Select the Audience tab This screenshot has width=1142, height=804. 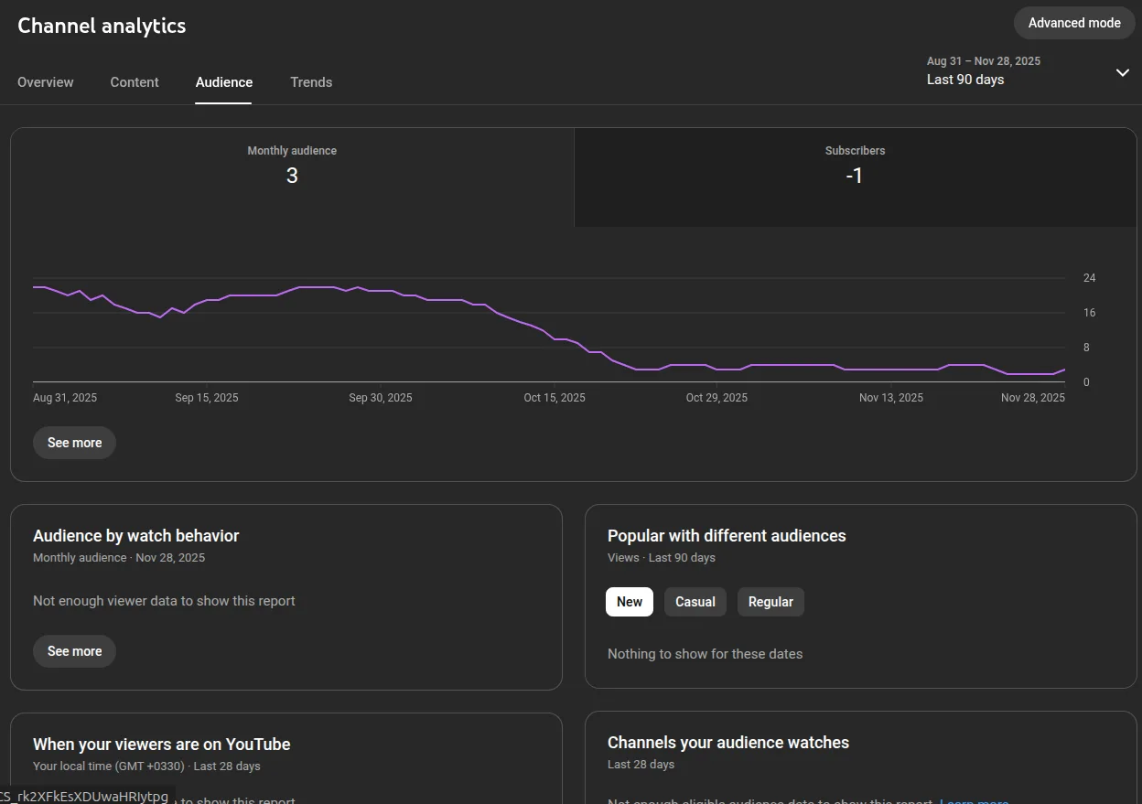[224, 82]
